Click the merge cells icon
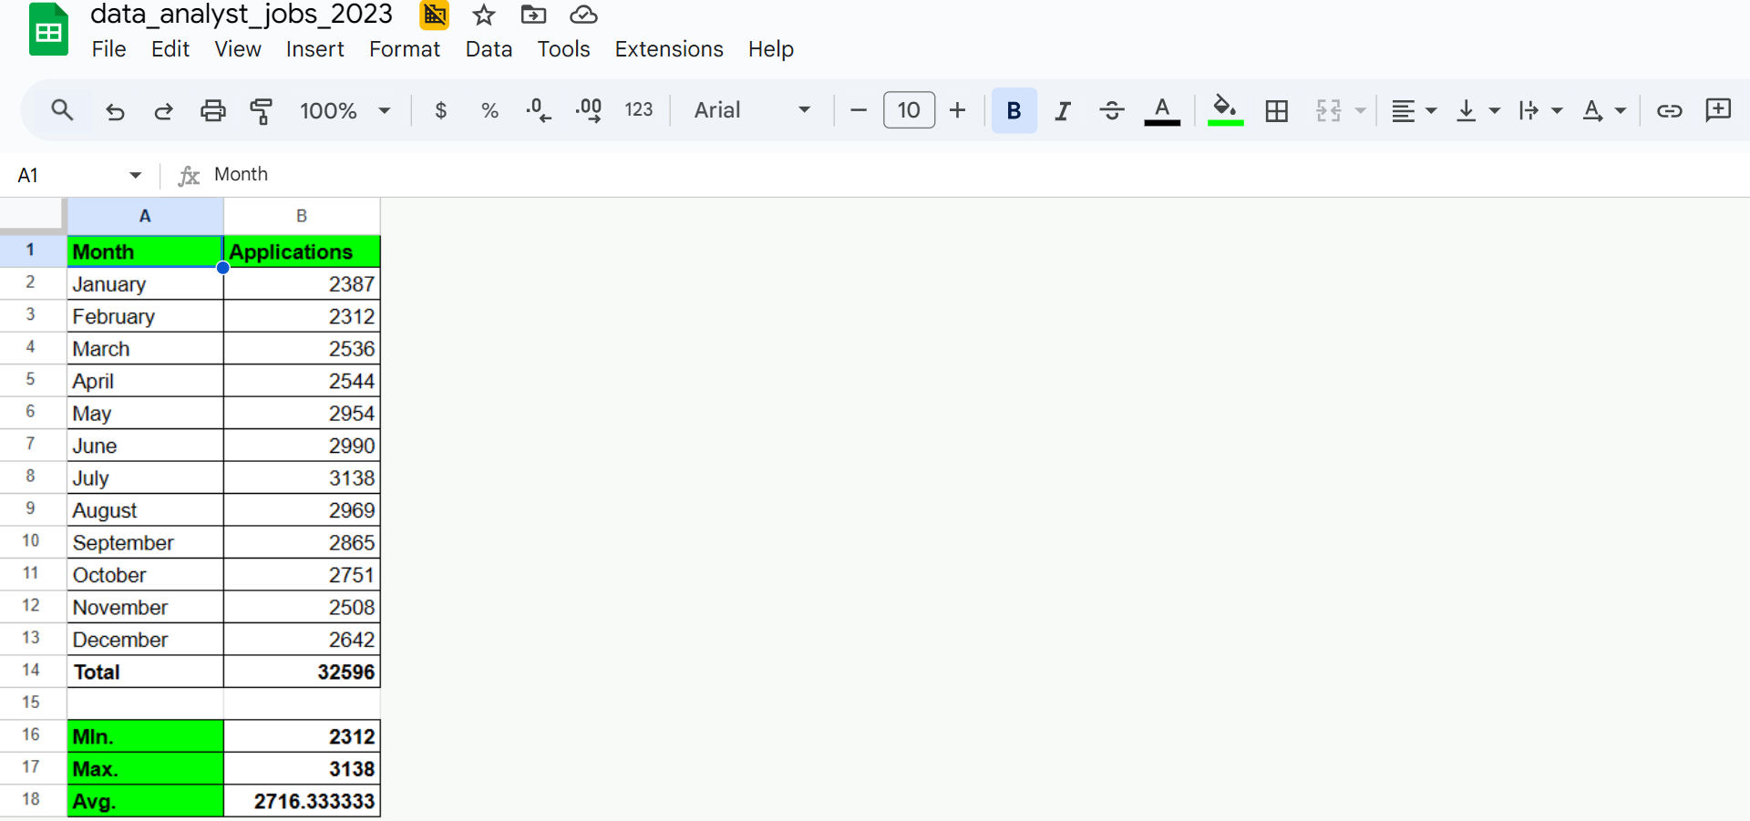The image size is (1750, 821). [x=1328, y=110]
